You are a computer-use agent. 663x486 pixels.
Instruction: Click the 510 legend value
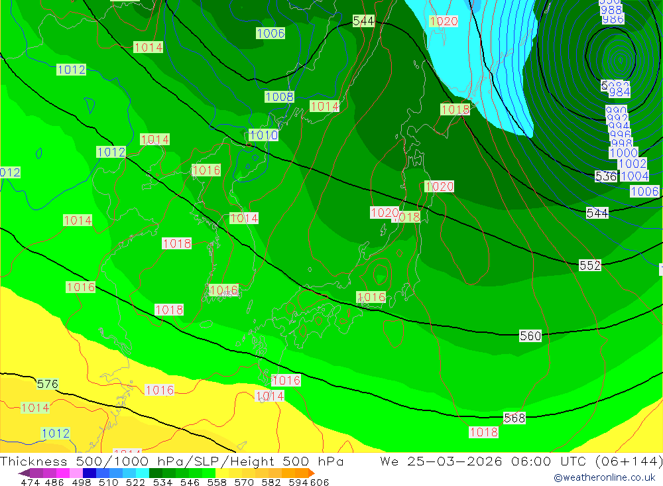109,482
